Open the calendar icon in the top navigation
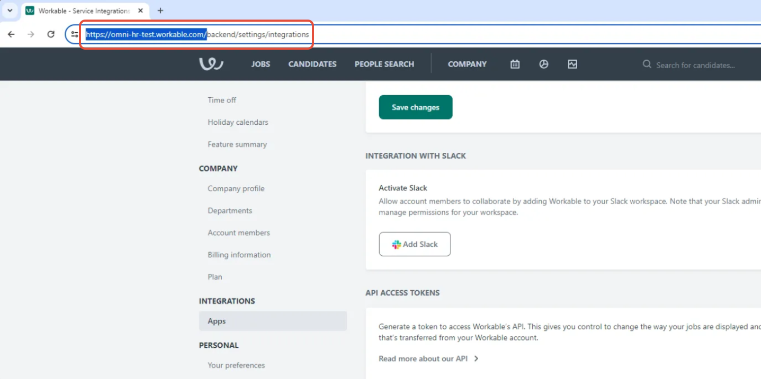Screen dimensions: 761x379 pyautogui.click(x=515, y=64)
